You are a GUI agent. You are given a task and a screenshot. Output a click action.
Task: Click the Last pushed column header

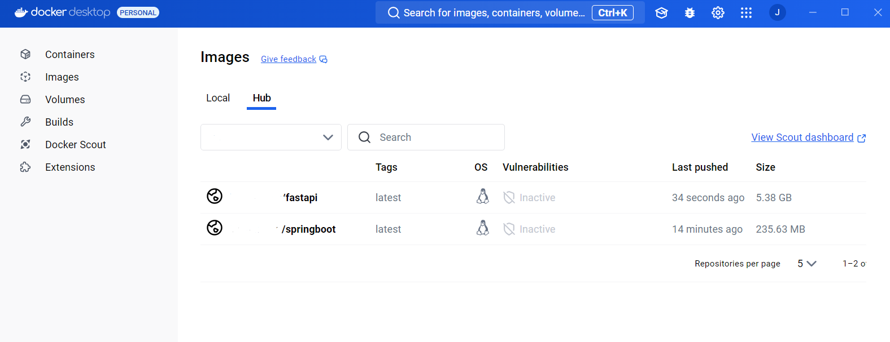coord(700,167)
